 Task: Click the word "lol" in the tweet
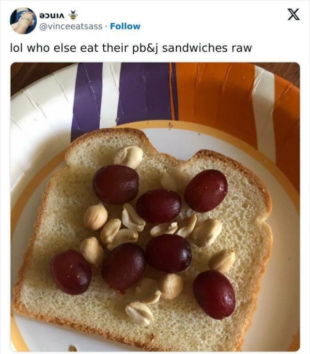(17, 48)
